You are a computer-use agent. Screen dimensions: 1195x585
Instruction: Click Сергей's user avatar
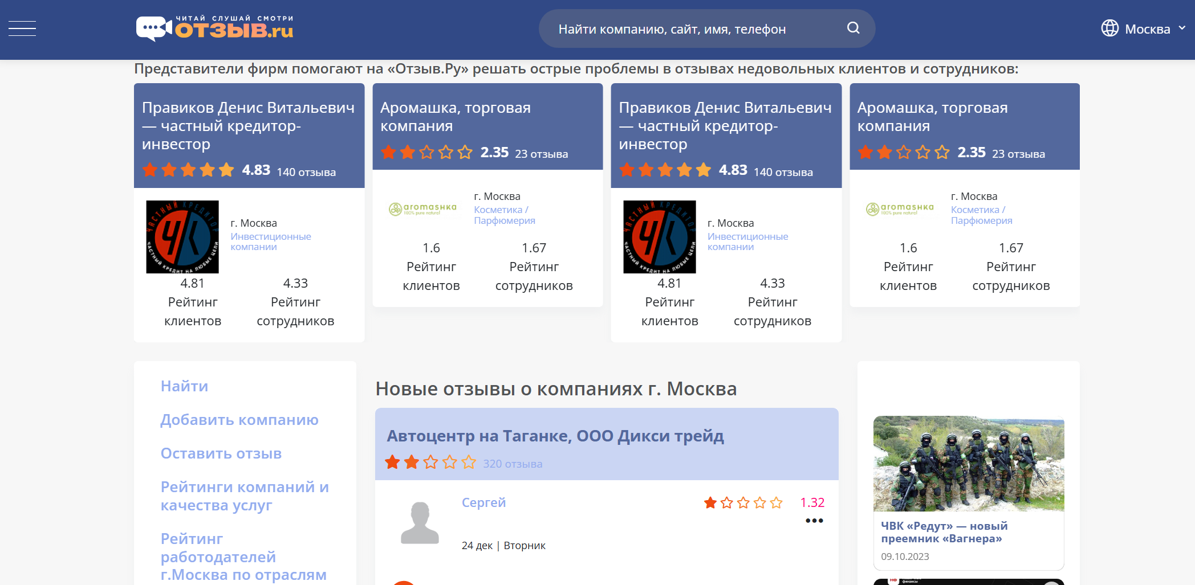pyautogui.click(x=420, y=523)
